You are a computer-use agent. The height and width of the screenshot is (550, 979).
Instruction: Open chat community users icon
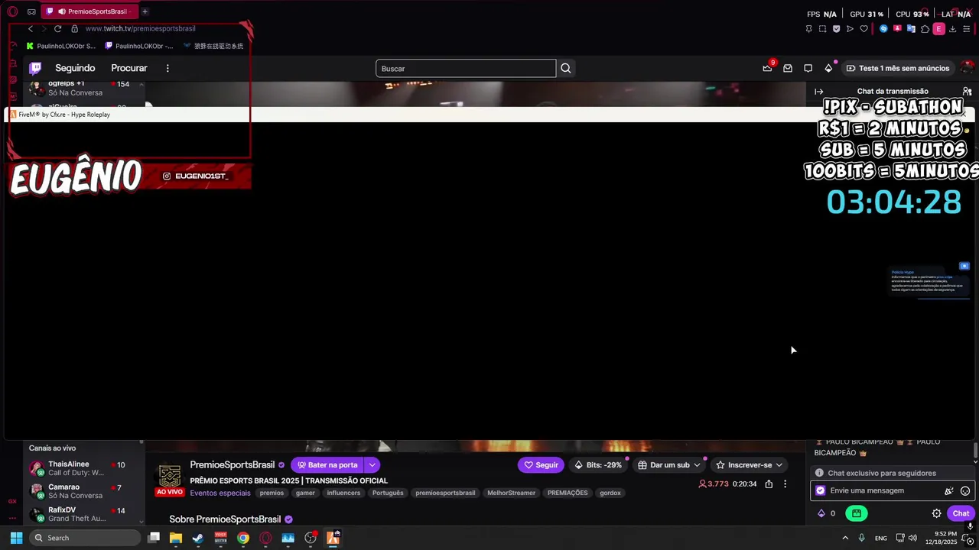(967, 91)
